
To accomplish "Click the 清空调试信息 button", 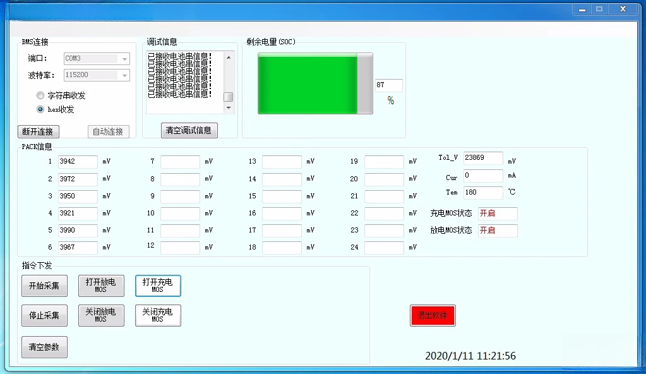I will point(189,130).
